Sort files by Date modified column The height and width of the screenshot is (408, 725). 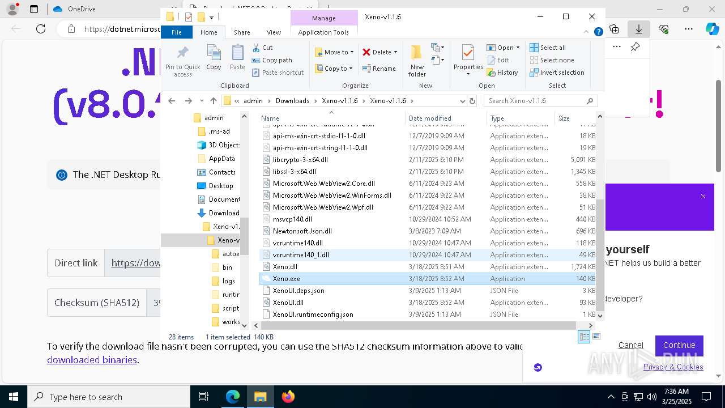[x=445, y=118]
